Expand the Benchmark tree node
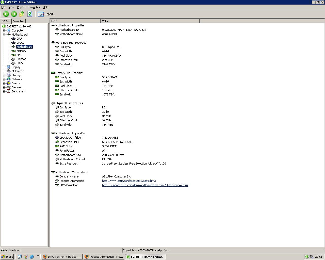Screen dimensions: 325x260 pyautogui.click(x=4, y=91)
